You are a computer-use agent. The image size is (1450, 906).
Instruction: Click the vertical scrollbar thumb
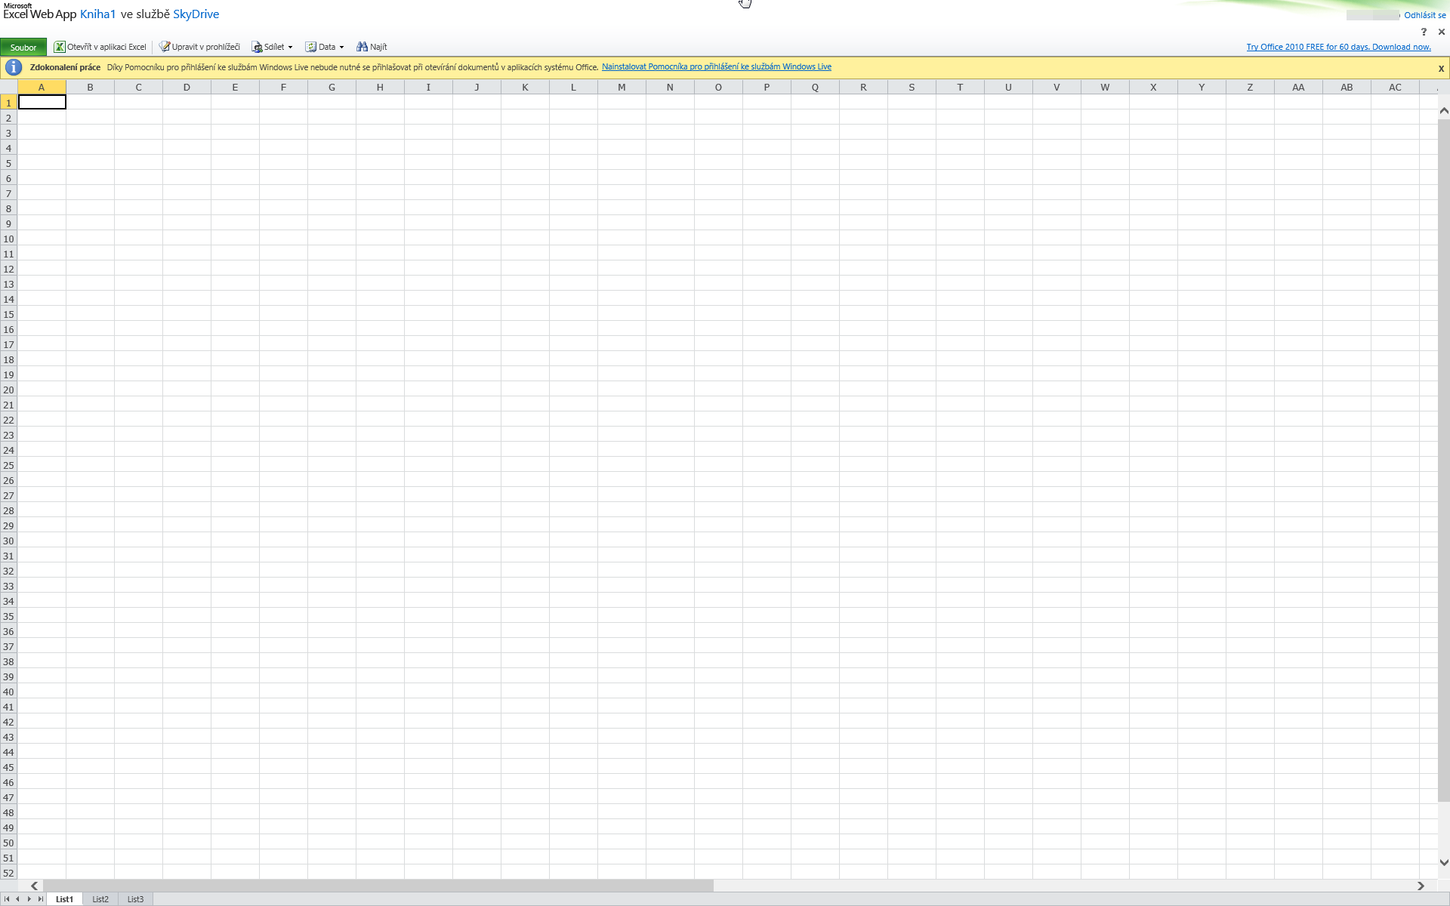coord(1444,461)
